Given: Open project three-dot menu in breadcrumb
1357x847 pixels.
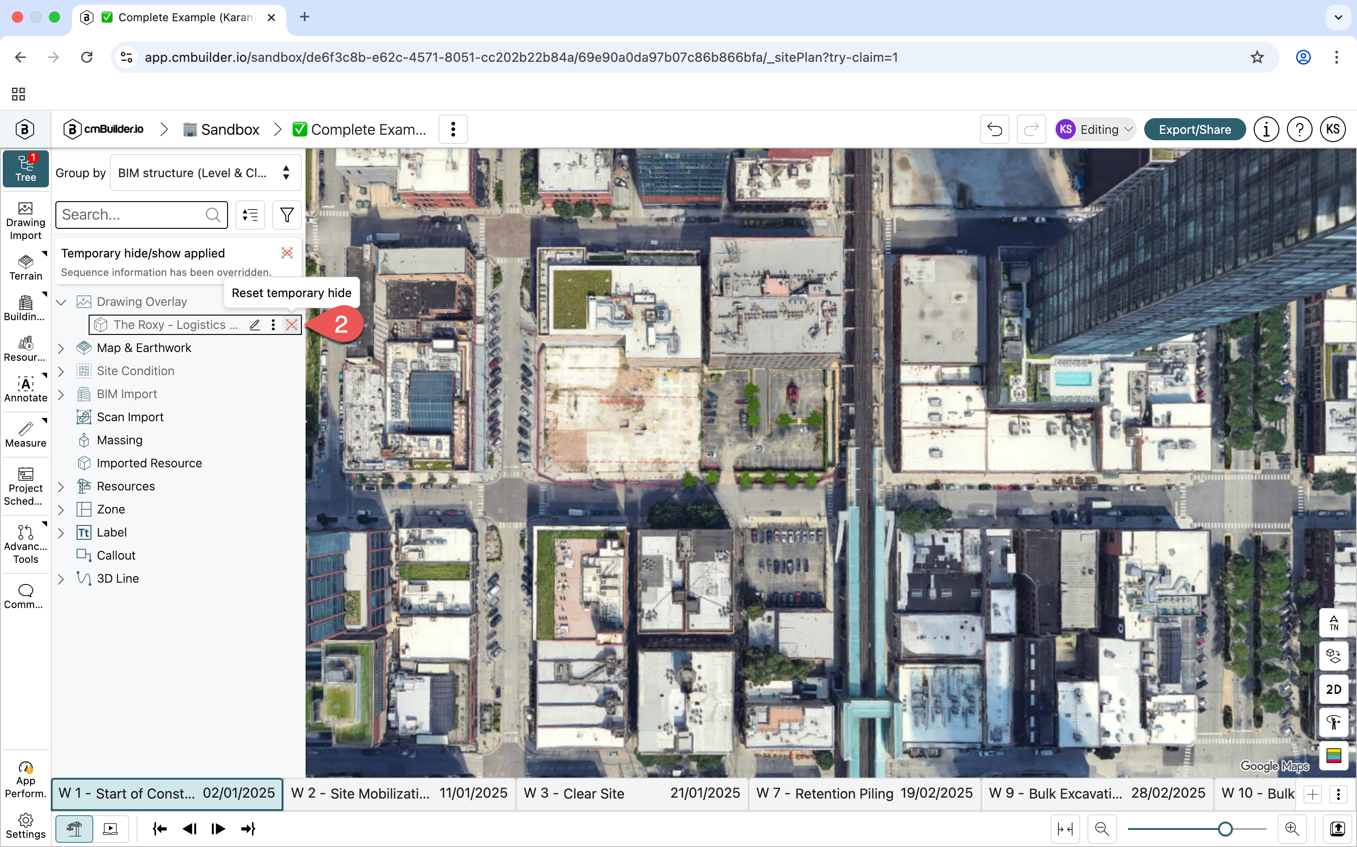Looking at the screenshot, I should click(x=453, y=129).
